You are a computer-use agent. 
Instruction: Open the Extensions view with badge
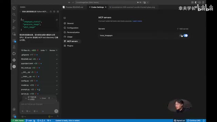pos(14,41)
